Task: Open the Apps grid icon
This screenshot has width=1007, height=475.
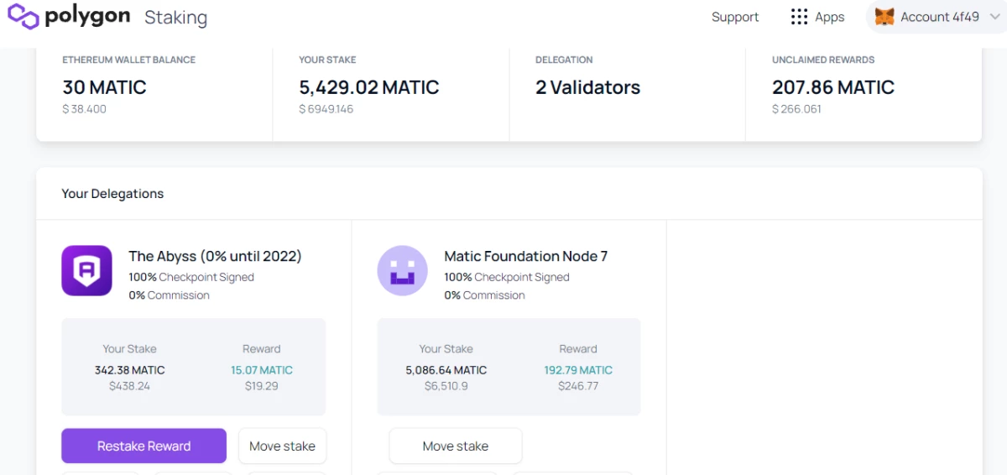Action: pos(799,17)
